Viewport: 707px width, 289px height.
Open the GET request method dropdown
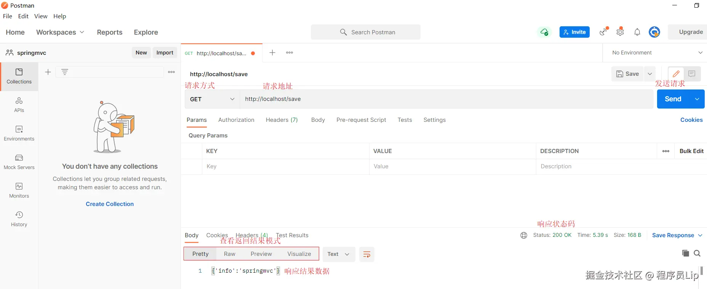212,99
